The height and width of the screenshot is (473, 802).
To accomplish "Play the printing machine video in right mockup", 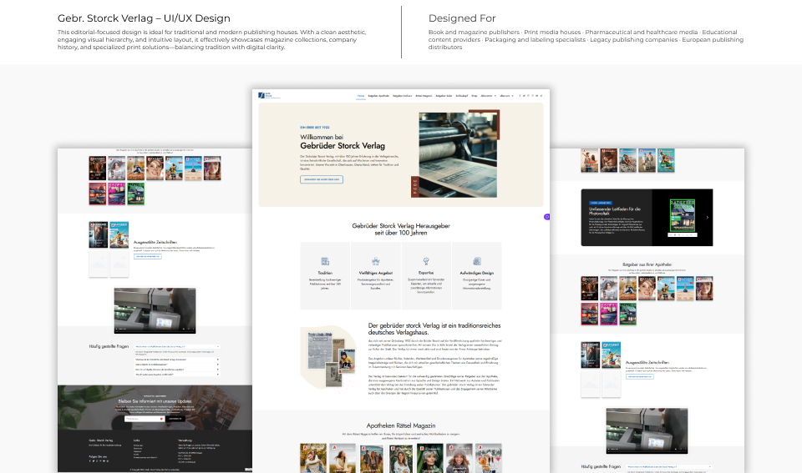I will point(647,430).
